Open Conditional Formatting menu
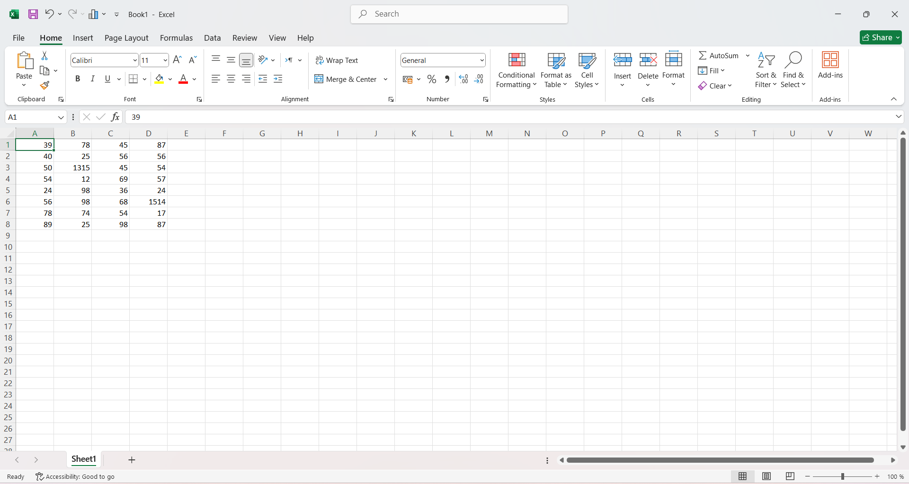Screen dimensions: 909x484 coord(517,70)
